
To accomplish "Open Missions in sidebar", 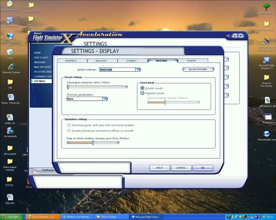I will [x=40, y=62].
